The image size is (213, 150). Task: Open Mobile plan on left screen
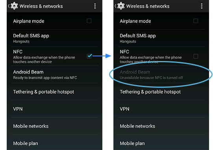click(x=54, y=143)
